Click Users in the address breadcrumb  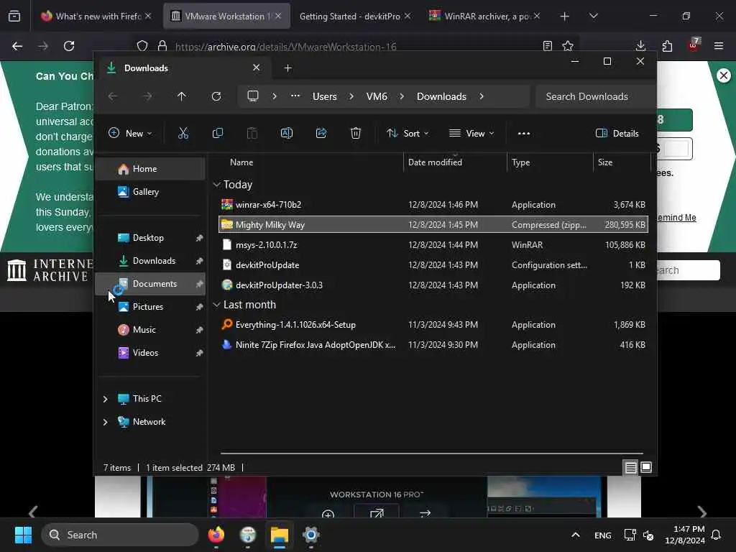(324, 96)
